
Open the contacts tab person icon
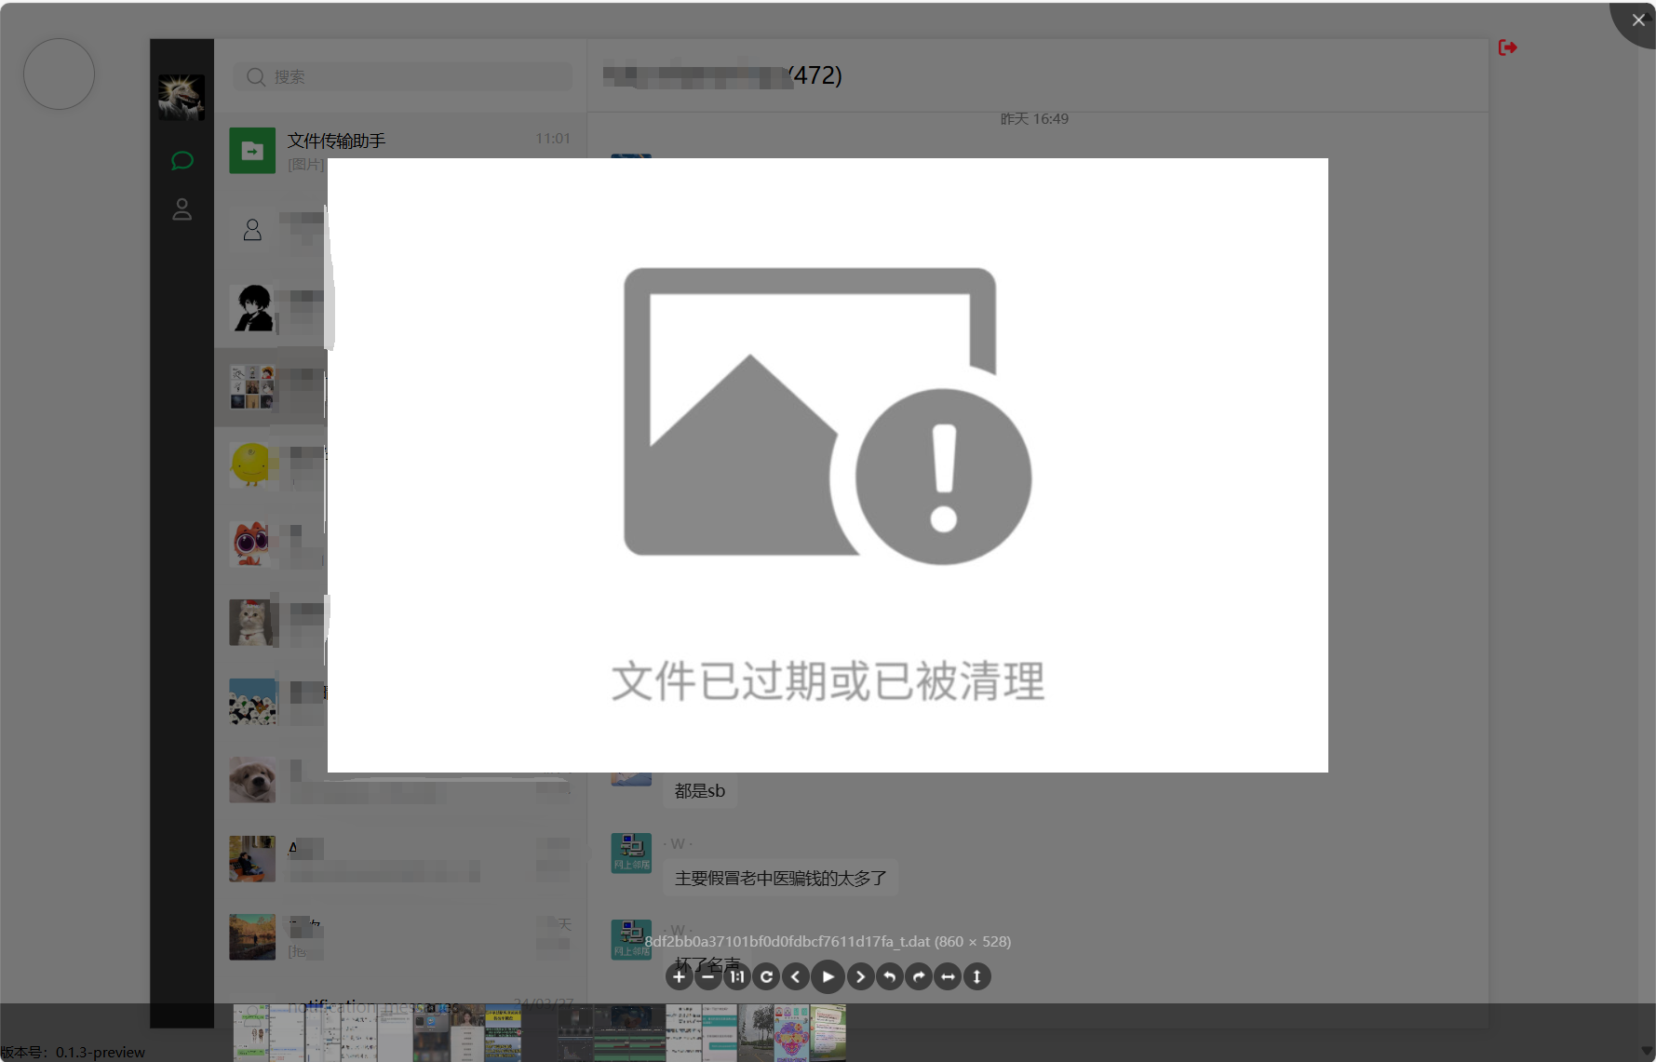(182, 209)
